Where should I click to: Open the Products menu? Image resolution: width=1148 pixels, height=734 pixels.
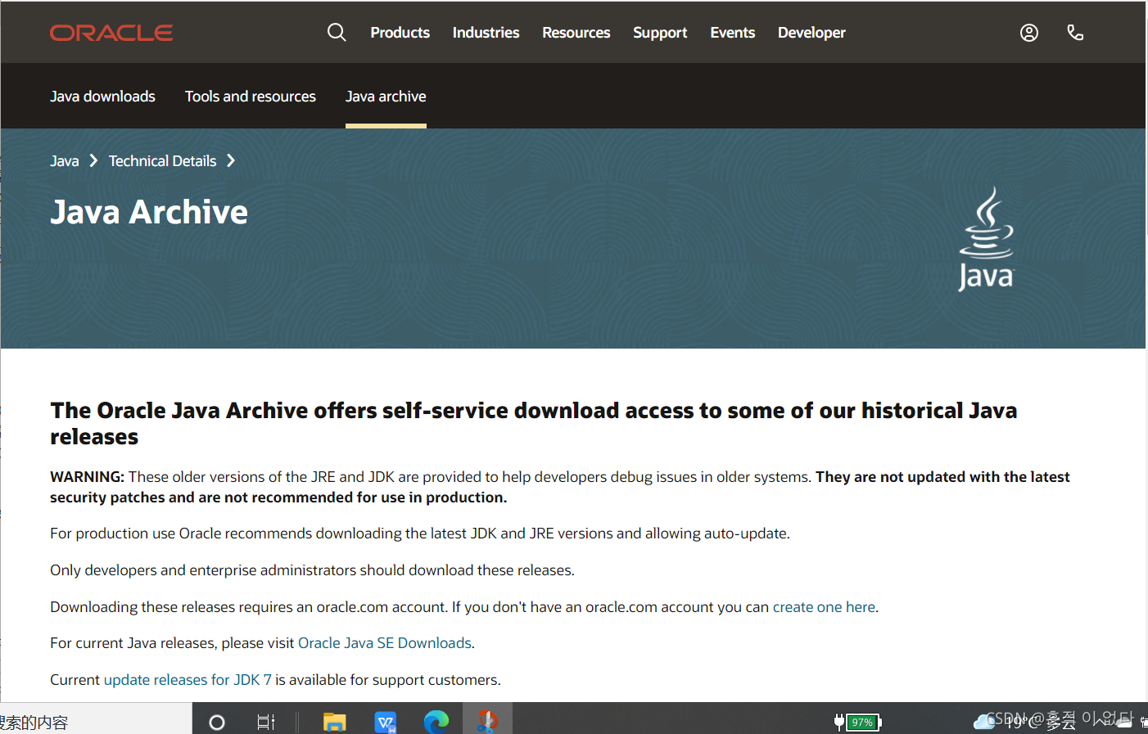click(400, 33)
